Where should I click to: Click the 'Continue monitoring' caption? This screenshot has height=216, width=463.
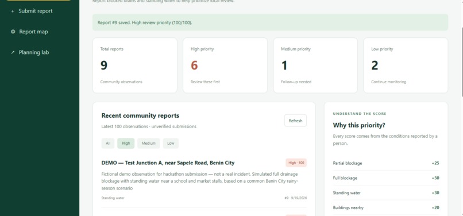coord(388,82)
